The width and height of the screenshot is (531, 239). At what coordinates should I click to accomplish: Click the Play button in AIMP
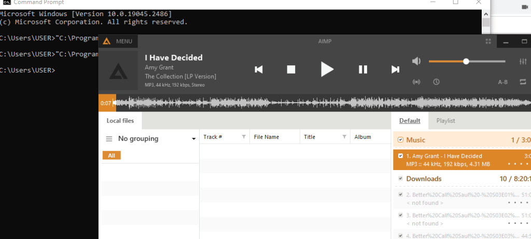pos(327,69)
